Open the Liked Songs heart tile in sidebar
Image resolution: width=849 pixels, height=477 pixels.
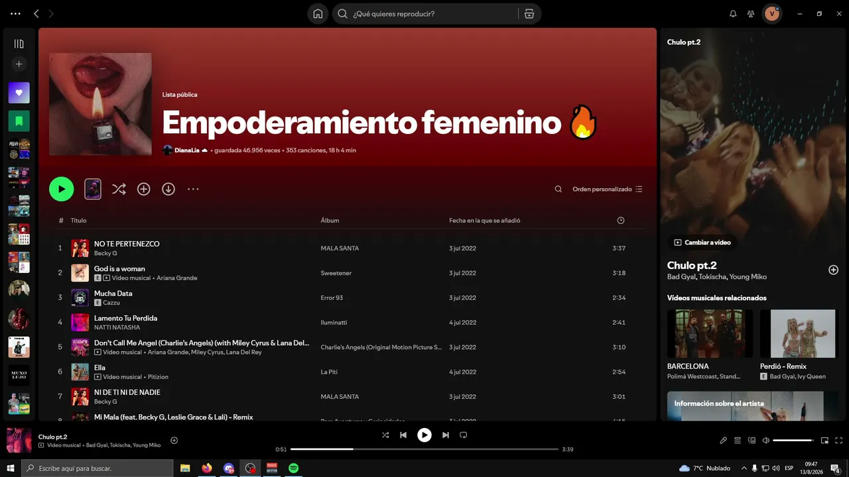pyautogui.click(x=19, y=93)
